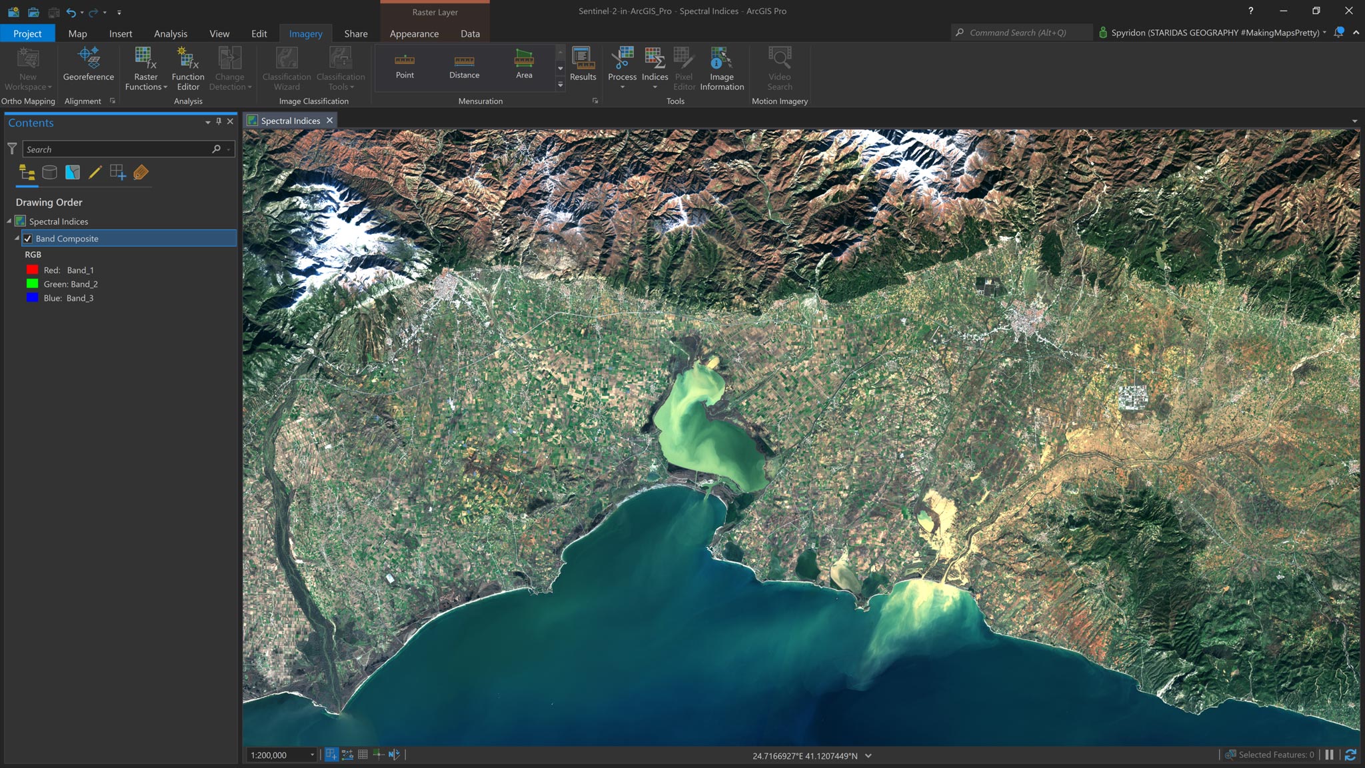Enable editing view in the Contents panel
The height and width of the screenshot is (768, 1365).
[95, 172]
